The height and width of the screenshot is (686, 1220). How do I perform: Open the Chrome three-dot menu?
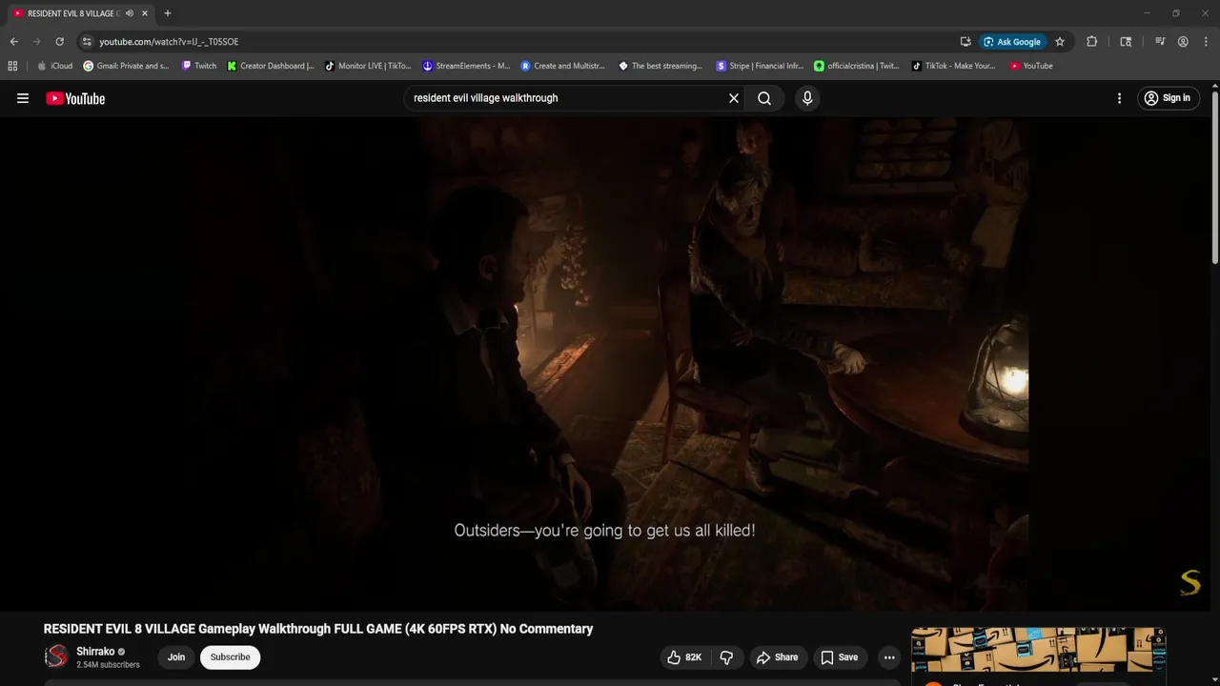click(1206, 42)
